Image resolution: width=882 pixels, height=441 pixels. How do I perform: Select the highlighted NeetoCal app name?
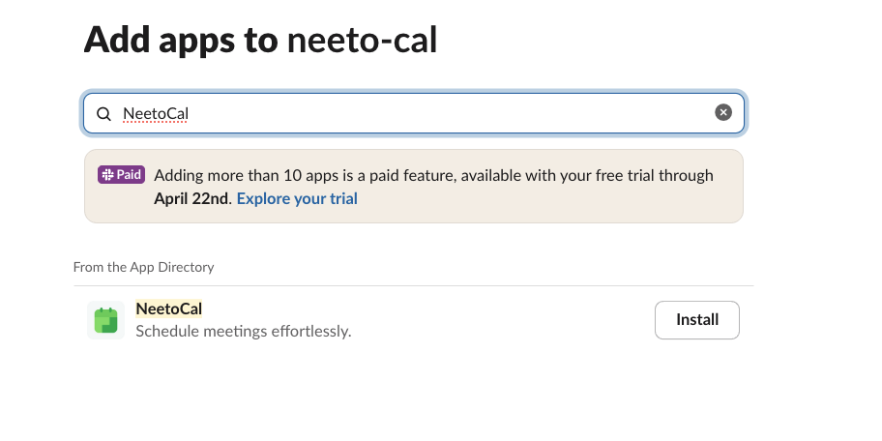(169, 309)
